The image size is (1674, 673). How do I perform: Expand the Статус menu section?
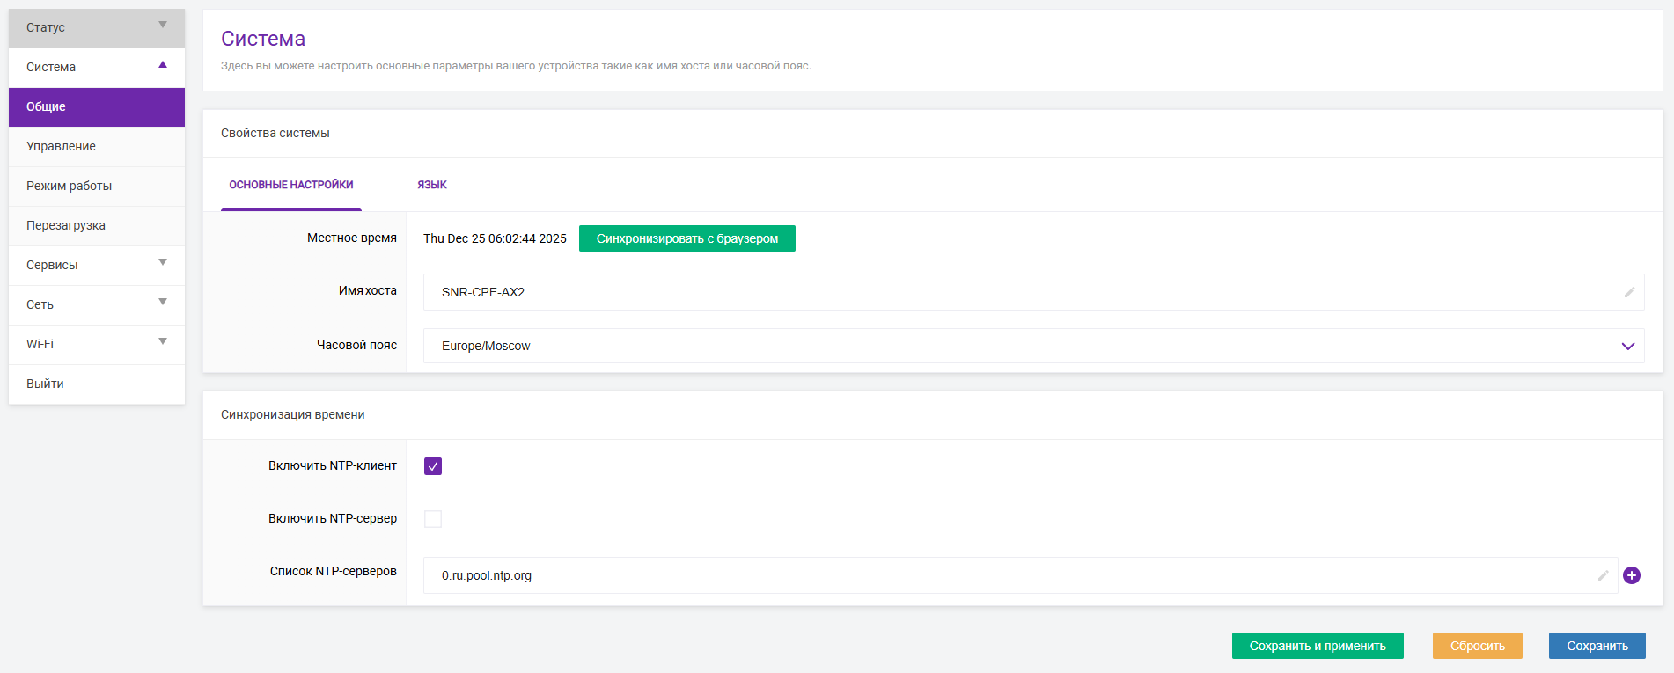tap(97, 27)
